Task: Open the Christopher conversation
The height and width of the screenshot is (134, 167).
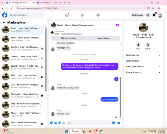Action: pos(22,95)
